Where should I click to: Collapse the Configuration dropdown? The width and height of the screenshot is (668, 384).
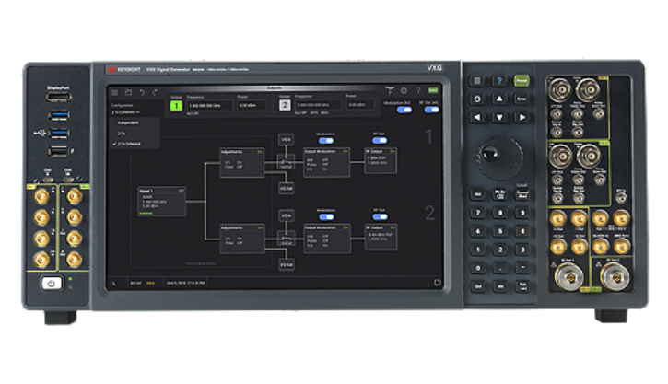click(125, 112)
